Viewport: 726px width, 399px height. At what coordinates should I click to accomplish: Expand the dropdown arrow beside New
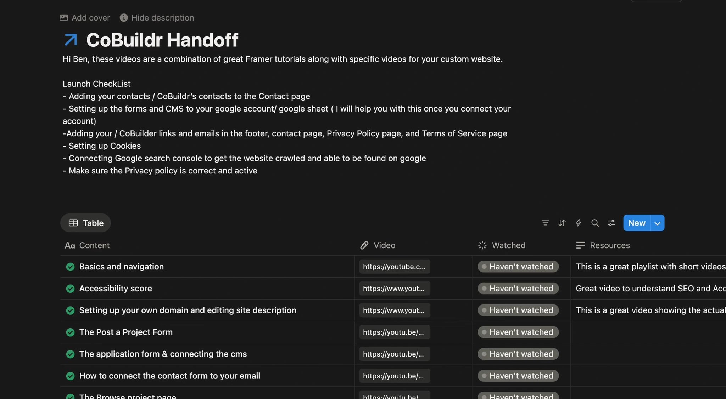657,223
